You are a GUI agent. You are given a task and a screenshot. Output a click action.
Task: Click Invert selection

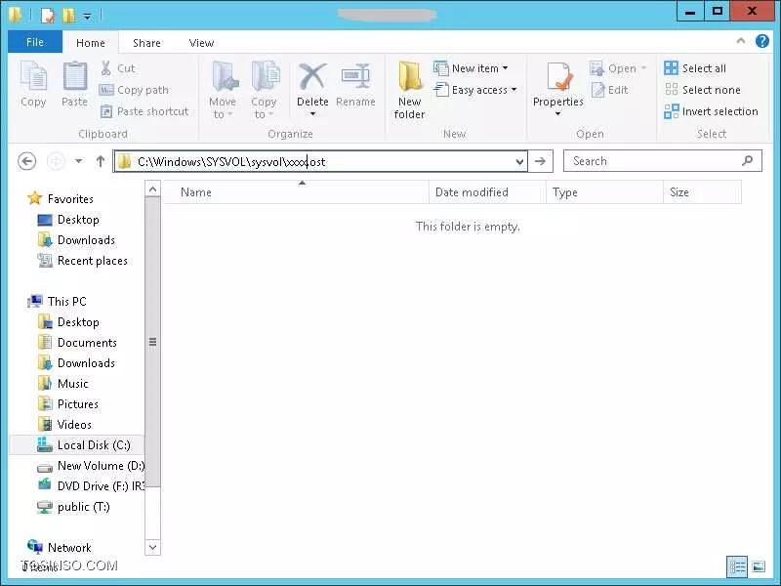pyautogui.click(x=712, y=111)
